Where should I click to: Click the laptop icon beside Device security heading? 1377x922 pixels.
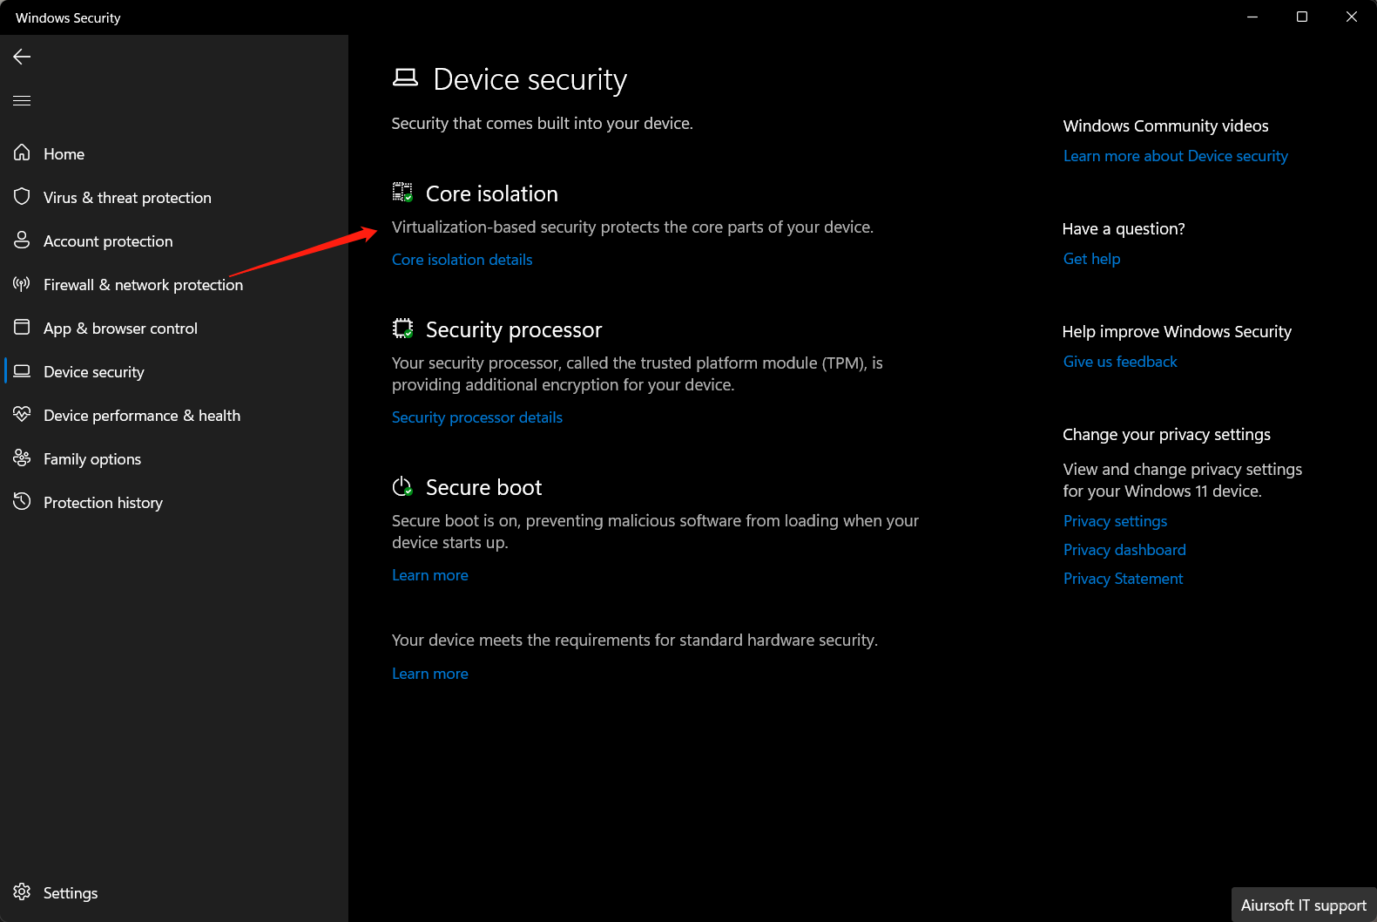[405, 78]
